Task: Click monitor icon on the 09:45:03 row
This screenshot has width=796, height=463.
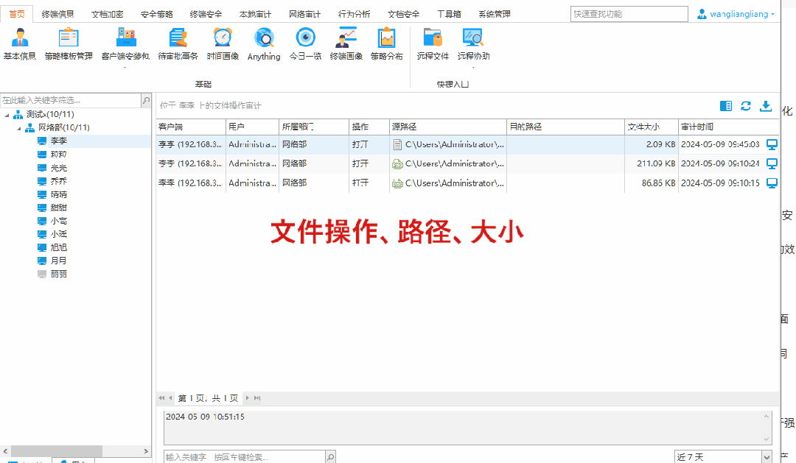Action: click(772, 144)
